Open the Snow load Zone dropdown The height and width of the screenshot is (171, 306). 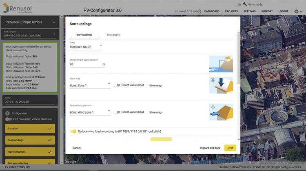click(x=90, y=85)
